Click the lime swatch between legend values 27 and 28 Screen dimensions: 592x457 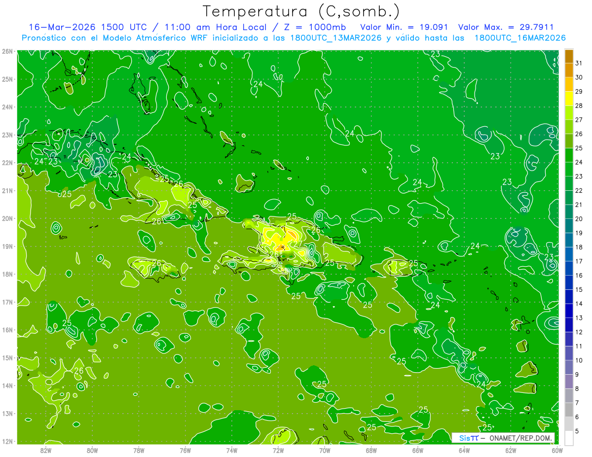pos(569,113)
